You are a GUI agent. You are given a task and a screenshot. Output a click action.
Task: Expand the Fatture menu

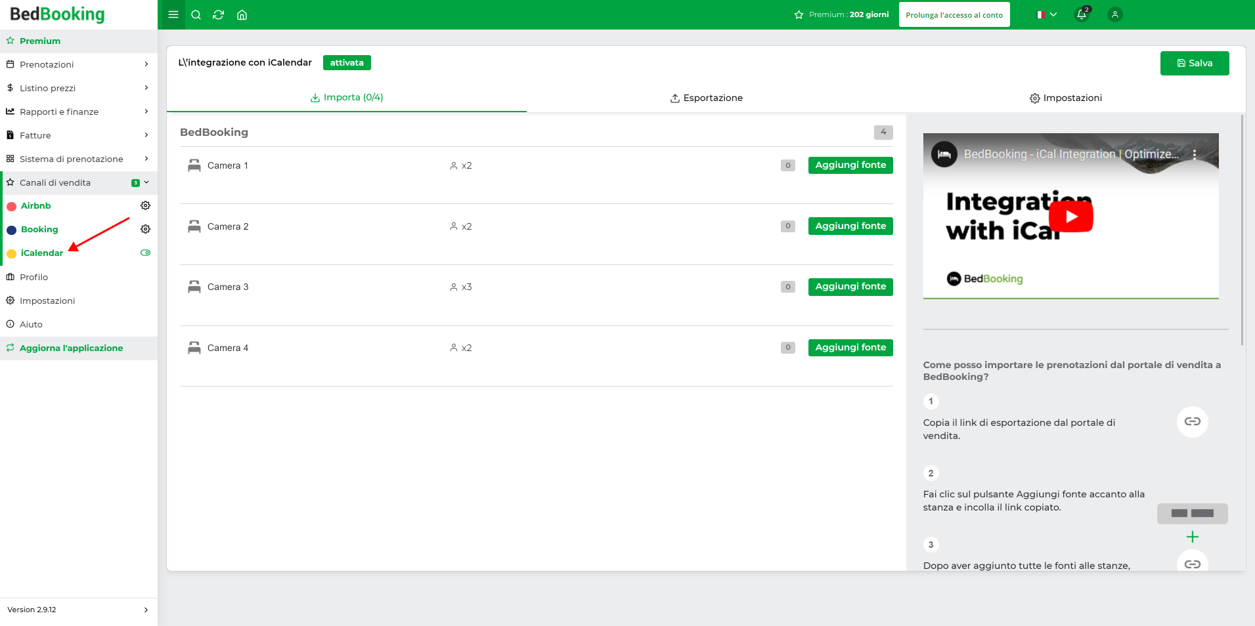tap(79, 135)
